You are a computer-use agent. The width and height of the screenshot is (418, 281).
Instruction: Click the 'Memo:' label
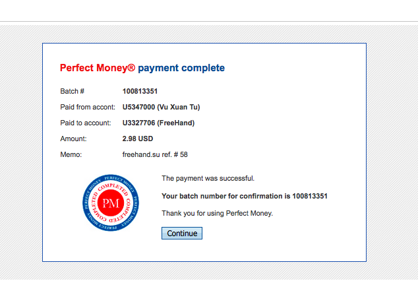(x=71, y=154)
